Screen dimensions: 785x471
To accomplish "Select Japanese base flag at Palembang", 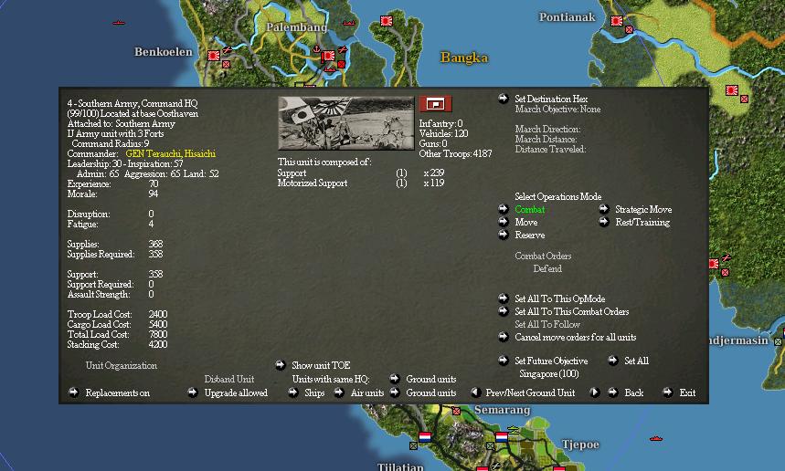I will [x=328, y=56].
